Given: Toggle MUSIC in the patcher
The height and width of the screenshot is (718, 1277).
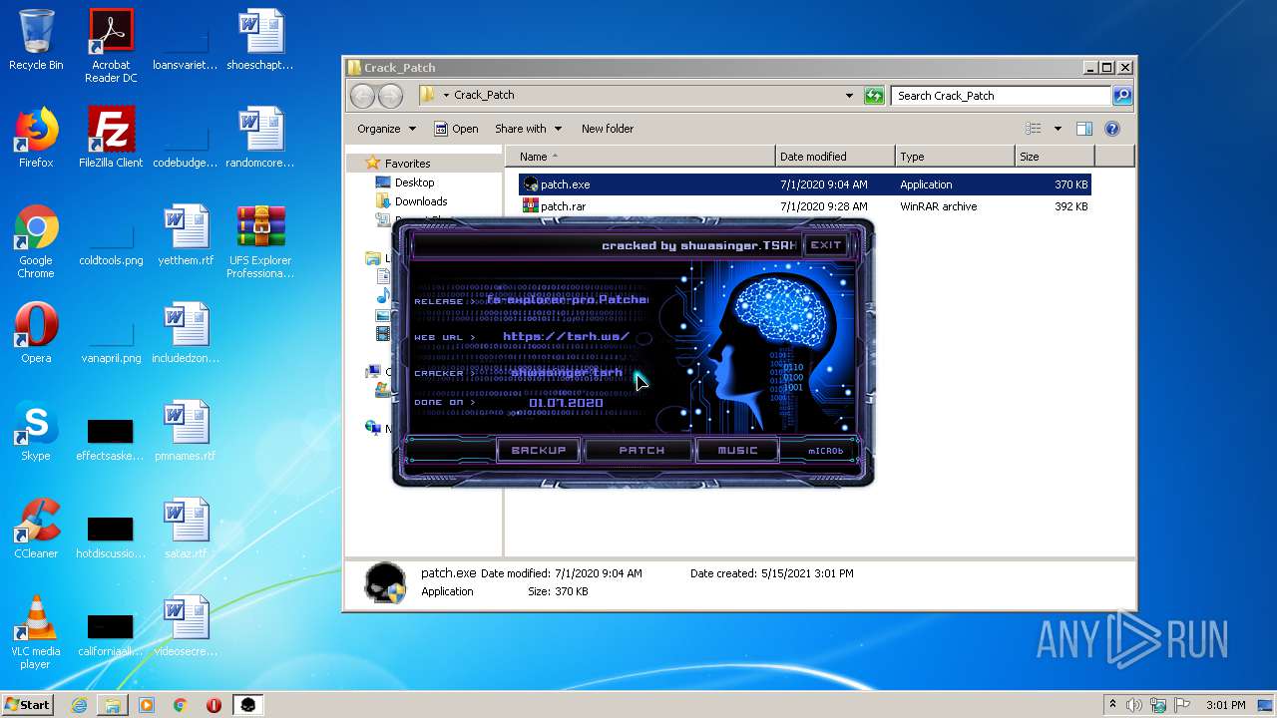Looking at the screenshot, I should [x=738, y=451].
